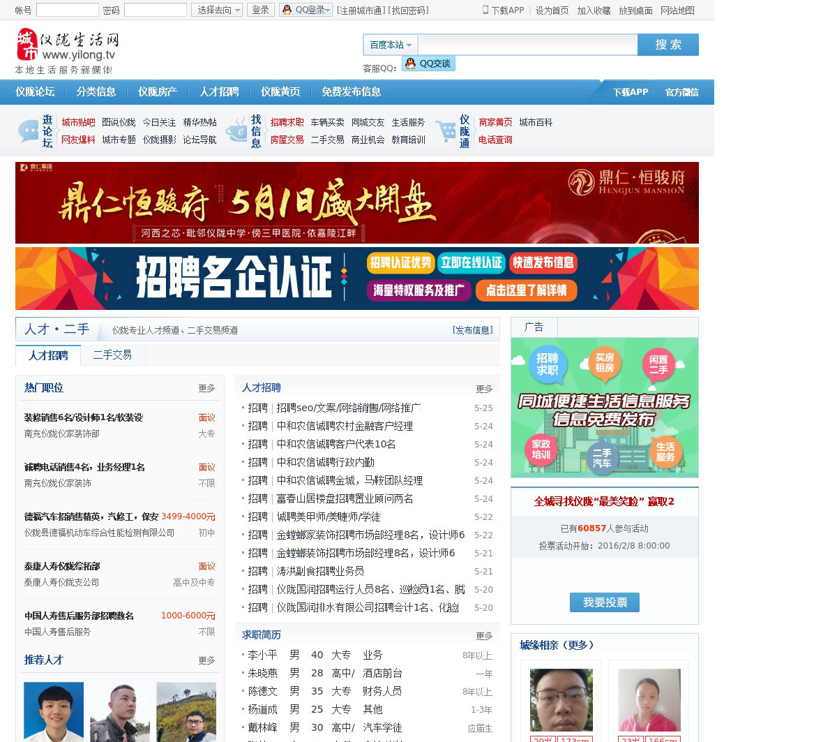Open 富春山居楼盘招聘置业顾问两名 listing
This screenshot has width=837, height=742.
point(345,498)
